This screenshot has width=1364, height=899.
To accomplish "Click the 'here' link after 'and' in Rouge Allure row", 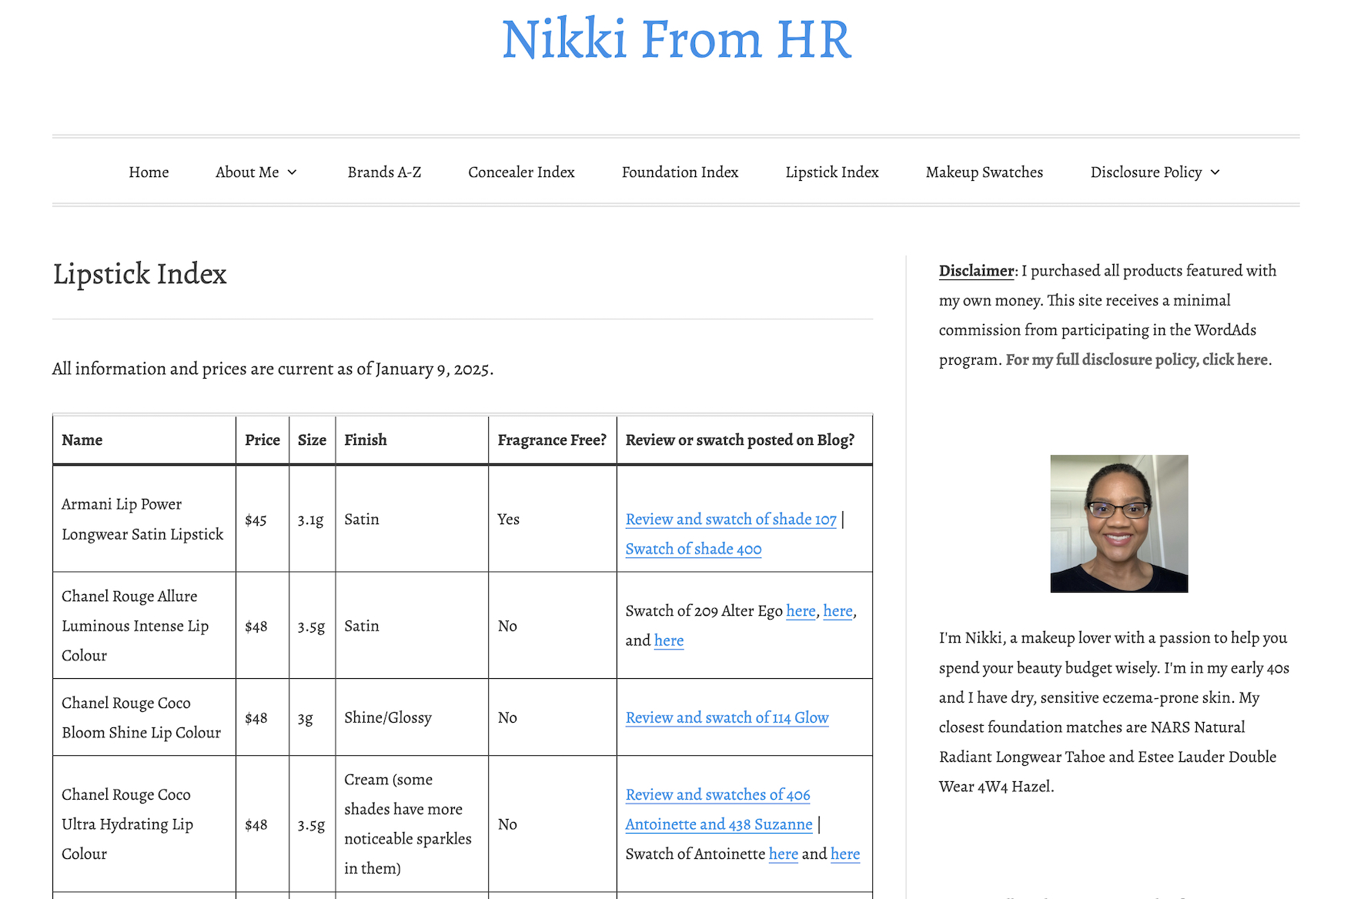I will (668, 640).
